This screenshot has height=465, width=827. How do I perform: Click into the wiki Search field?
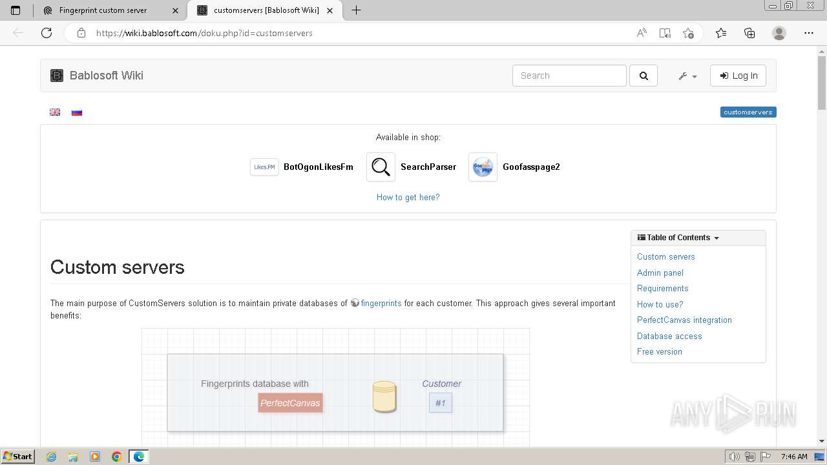[569, 76]
